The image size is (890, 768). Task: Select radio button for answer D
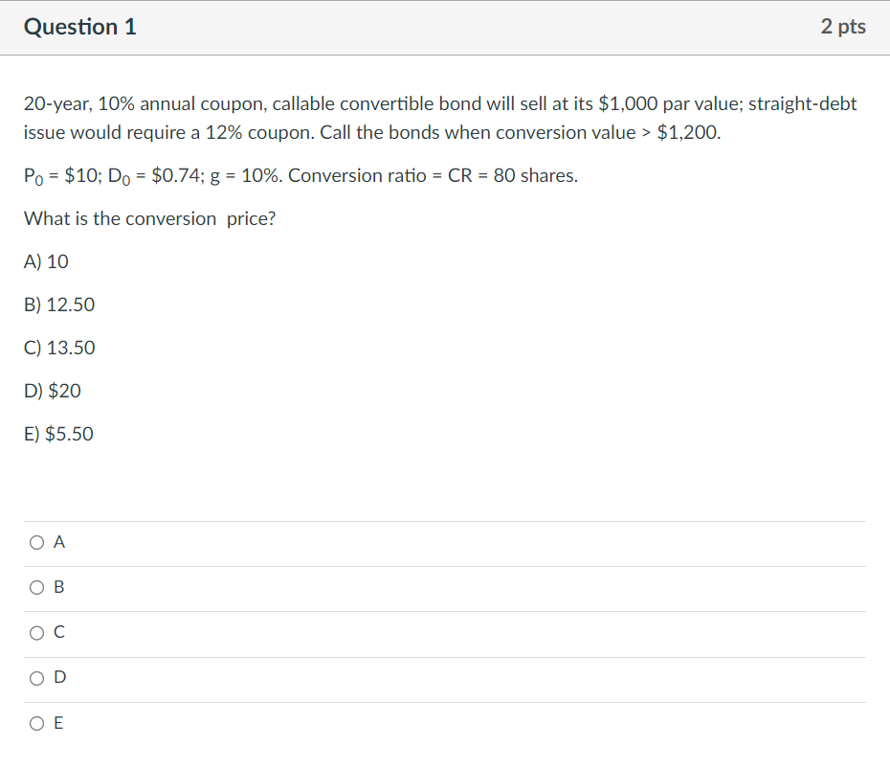click(x=35, y=677)
